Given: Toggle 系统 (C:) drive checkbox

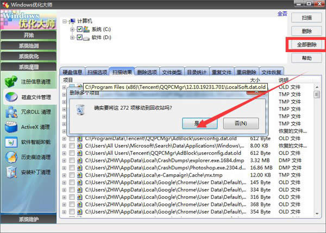Looking at the screenshot, I should 79,29.
